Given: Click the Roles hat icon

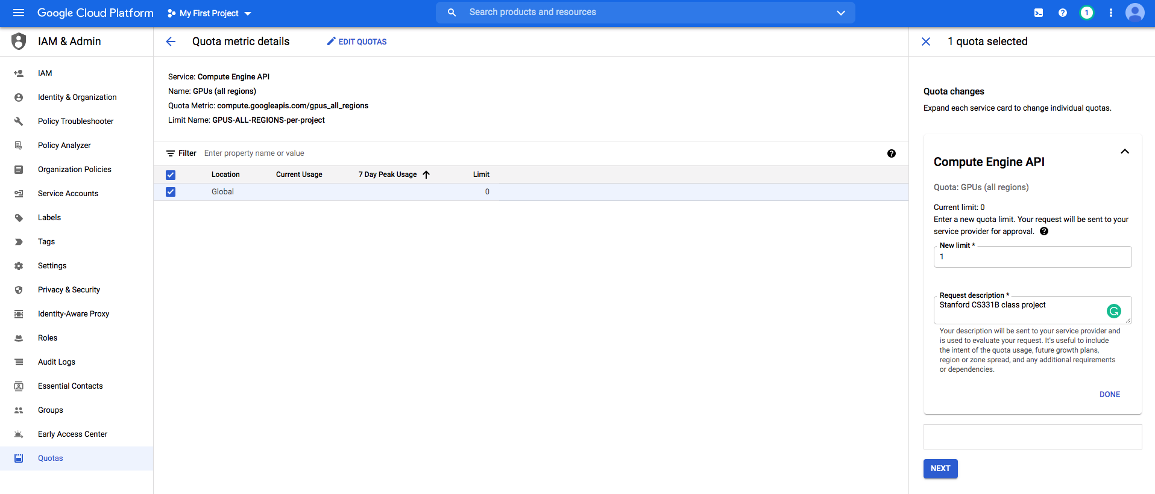Looking at the screenshot, I should 19,338.
